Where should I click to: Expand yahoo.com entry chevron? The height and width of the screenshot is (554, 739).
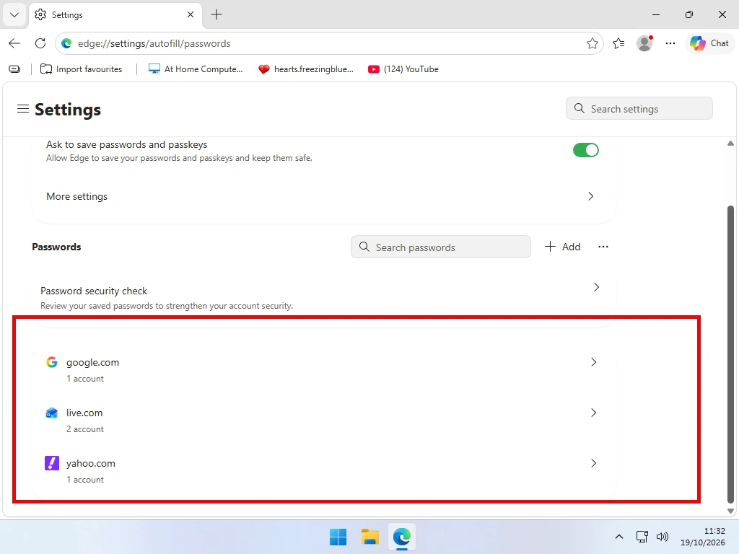point(593,463)
